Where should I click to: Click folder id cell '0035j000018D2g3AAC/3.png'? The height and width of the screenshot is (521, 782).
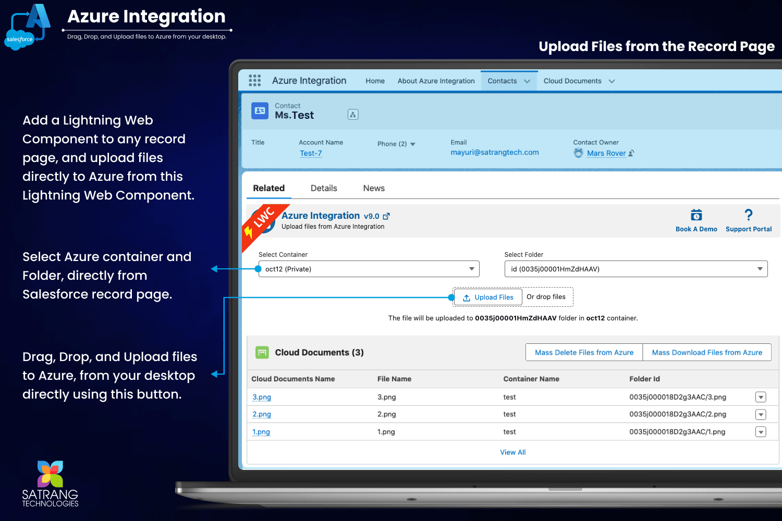(x=678, y=397)
